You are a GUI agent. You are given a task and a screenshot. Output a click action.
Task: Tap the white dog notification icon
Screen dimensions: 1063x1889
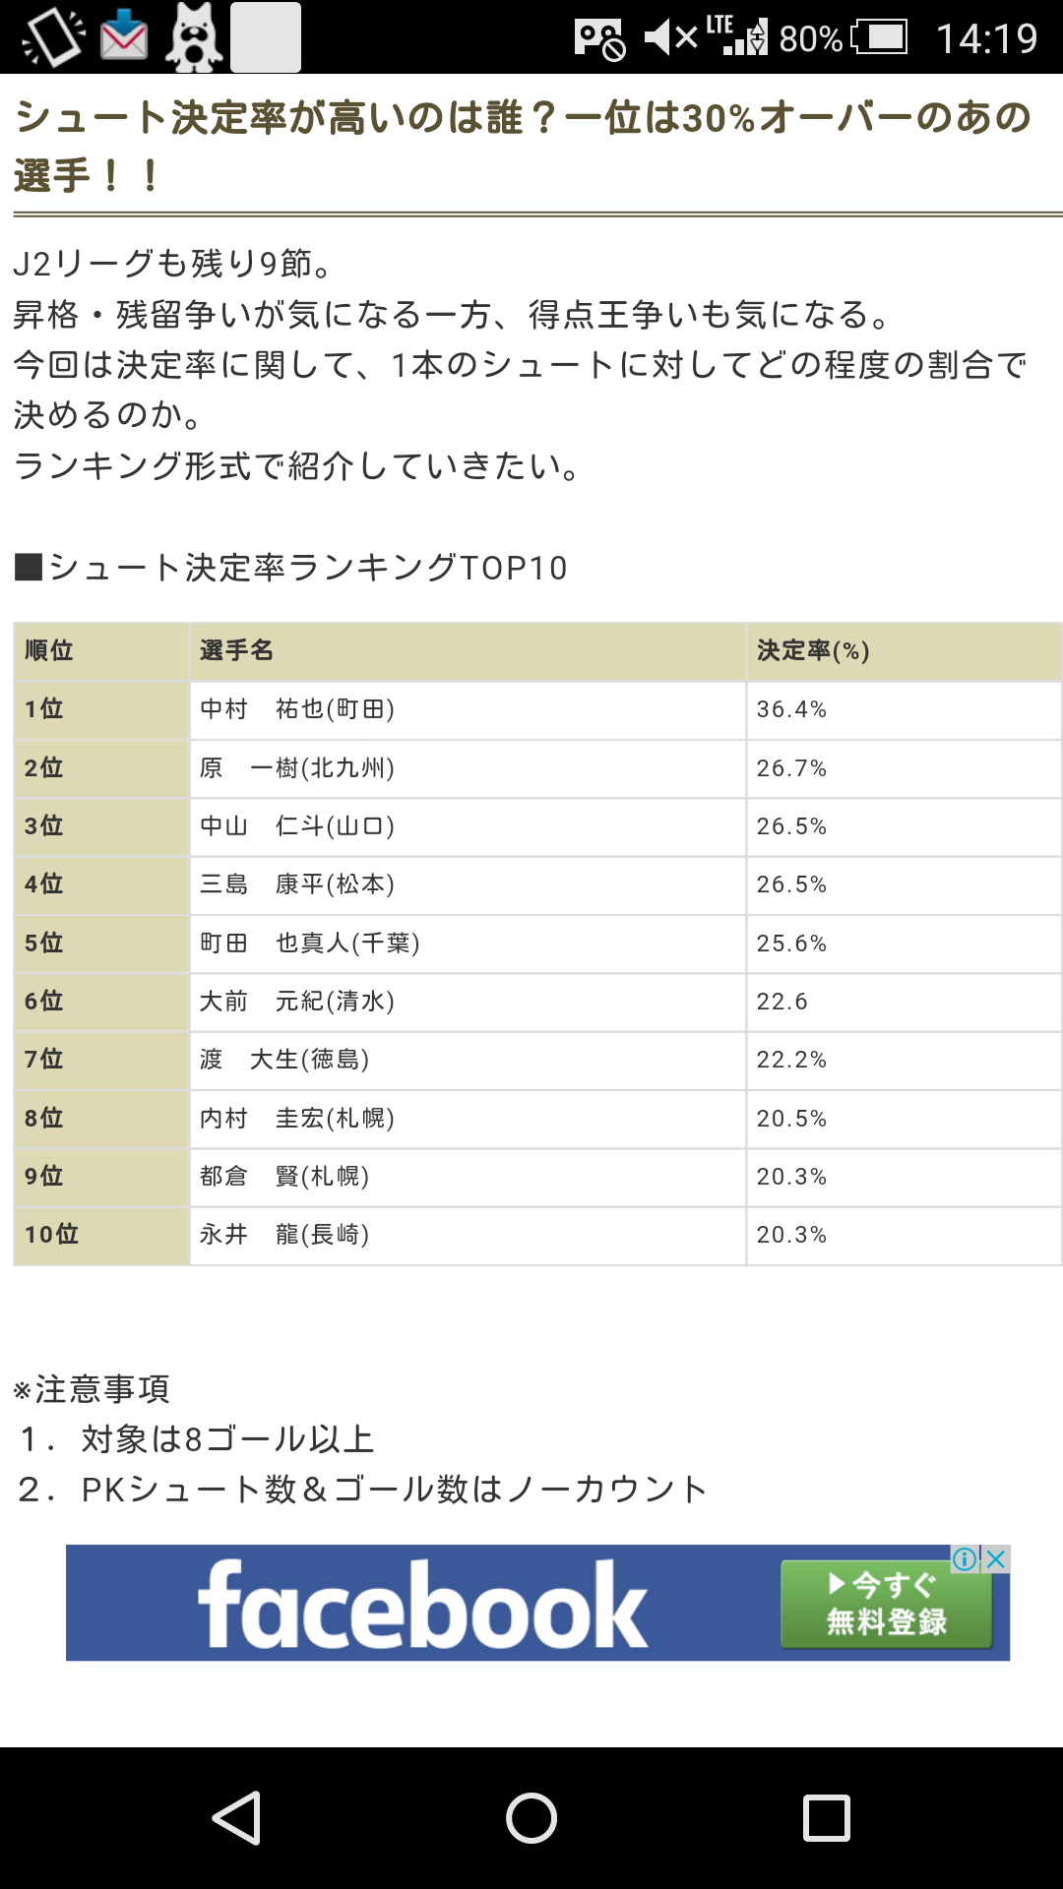tap(194, 37)
